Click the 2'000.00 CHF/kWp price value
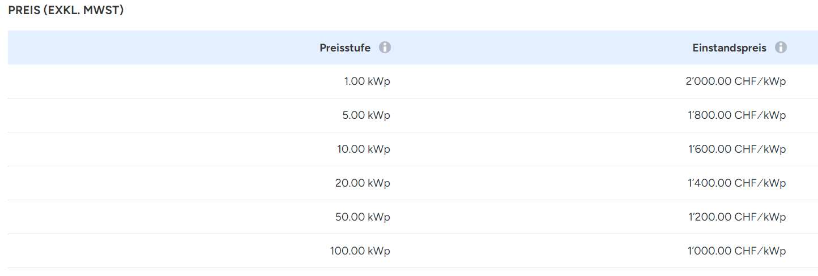 tap(735, 81)
